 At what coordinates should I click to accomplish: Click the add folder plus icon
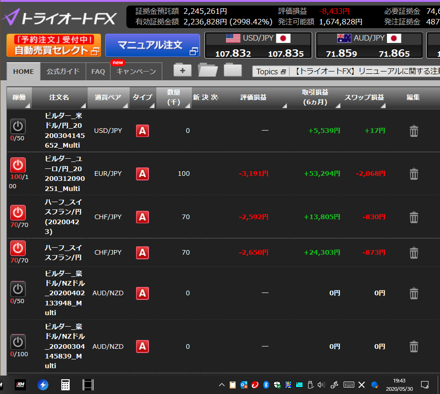click(x=183, y=71)
